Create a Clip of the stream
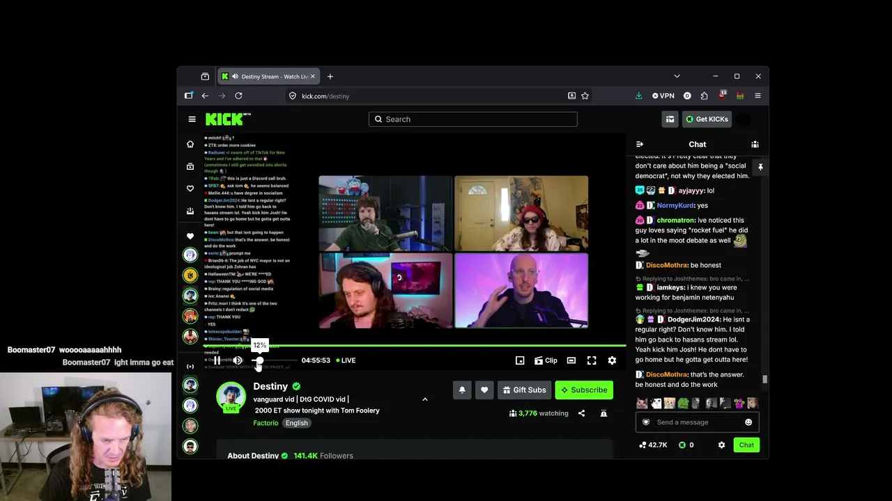 click(x=546, y=360)
